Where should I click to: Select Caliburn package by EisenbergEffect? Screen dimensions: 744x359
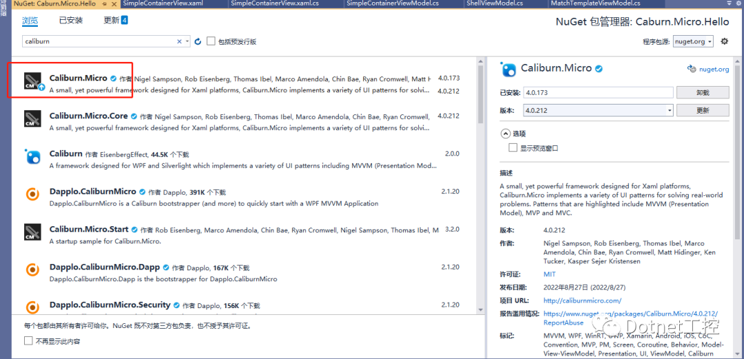click(66, 154)
